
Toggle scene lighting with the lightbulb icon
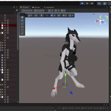click(41, 15)
